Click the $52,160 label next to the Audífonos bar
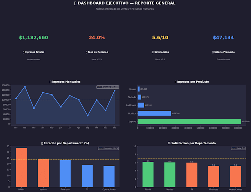Screen dimensions: 251x192 point(148,105)
